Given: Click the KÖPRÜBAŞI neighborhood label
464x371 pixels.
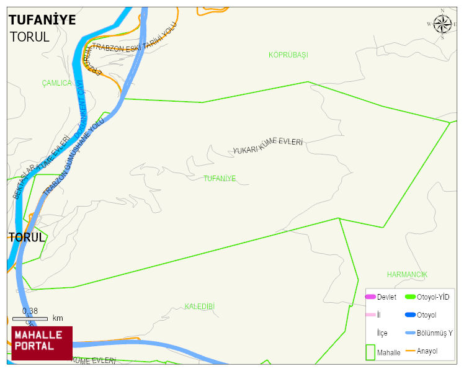Looking at the screenshot, I should pos(288,55).
